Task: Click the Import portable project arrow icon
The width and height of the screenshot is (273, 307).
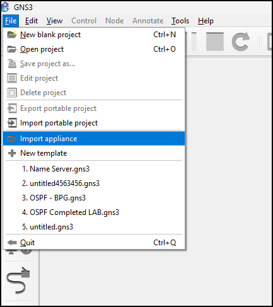Action: (x=12, y=123)
